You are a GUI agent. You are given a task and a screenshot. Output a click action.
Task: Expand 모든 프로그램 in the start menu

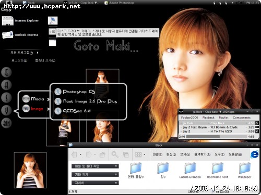(x=25, y=53)
